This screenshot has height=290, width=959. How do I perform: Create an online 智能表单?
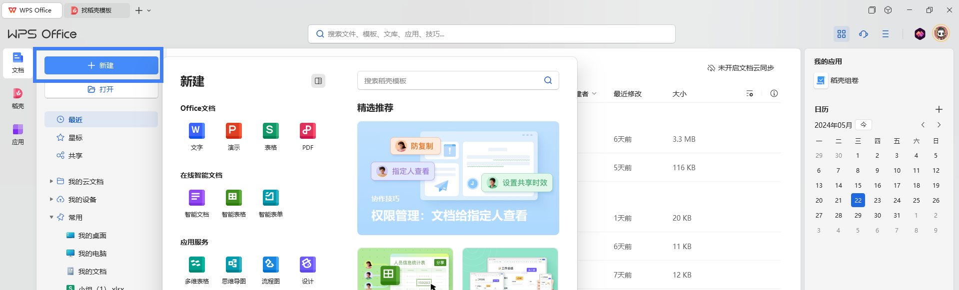271,203
